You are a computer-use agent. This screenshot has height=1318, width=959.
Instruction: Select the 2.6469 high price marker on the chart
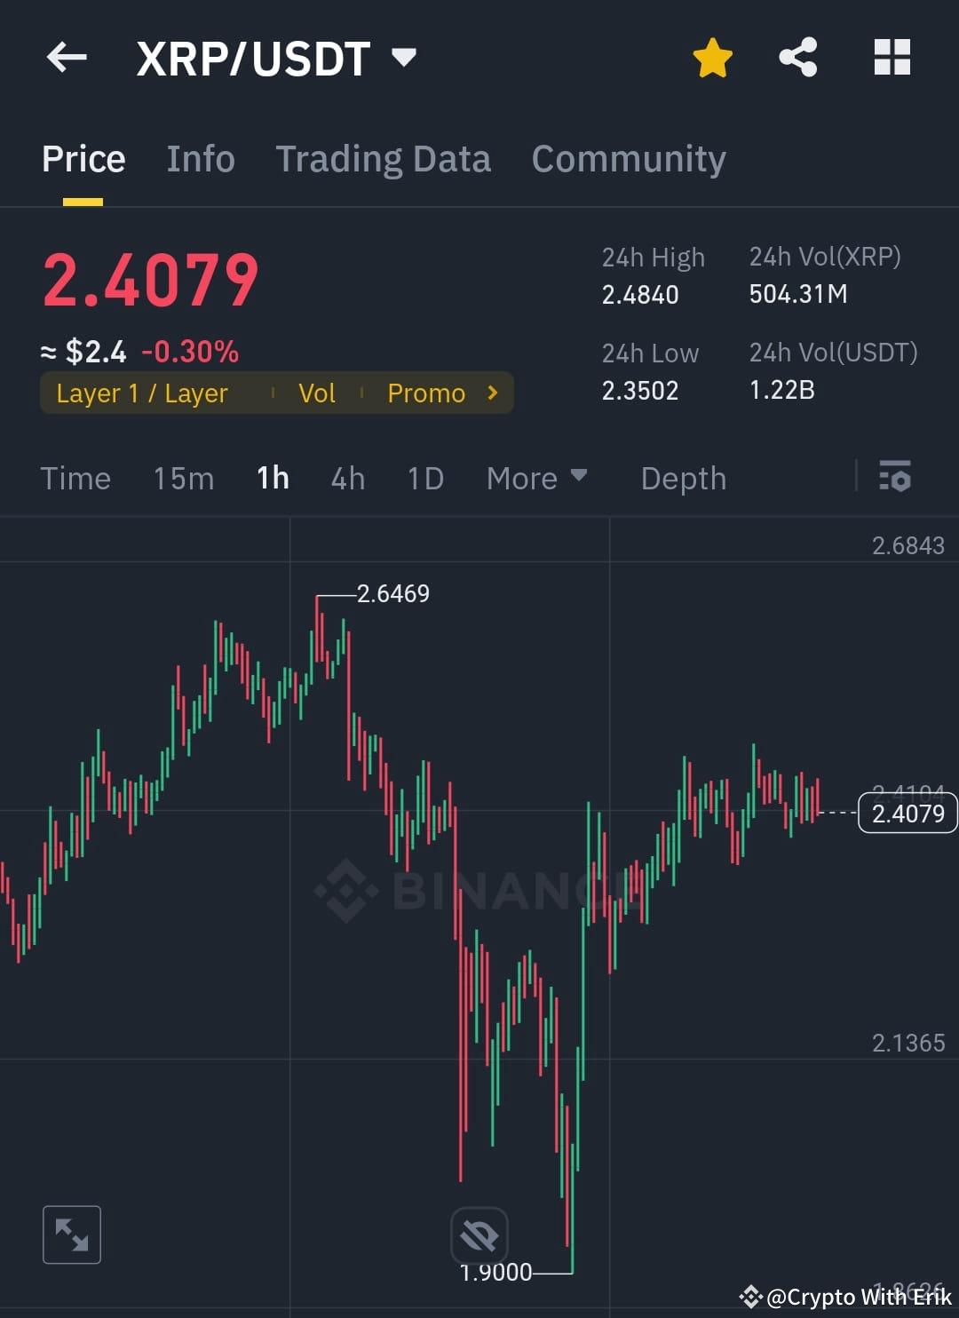point(393,594)
